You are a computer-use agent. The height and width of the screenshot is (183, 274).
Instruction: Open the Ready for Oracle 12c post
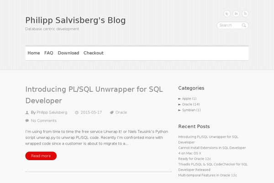pos(195,159)
